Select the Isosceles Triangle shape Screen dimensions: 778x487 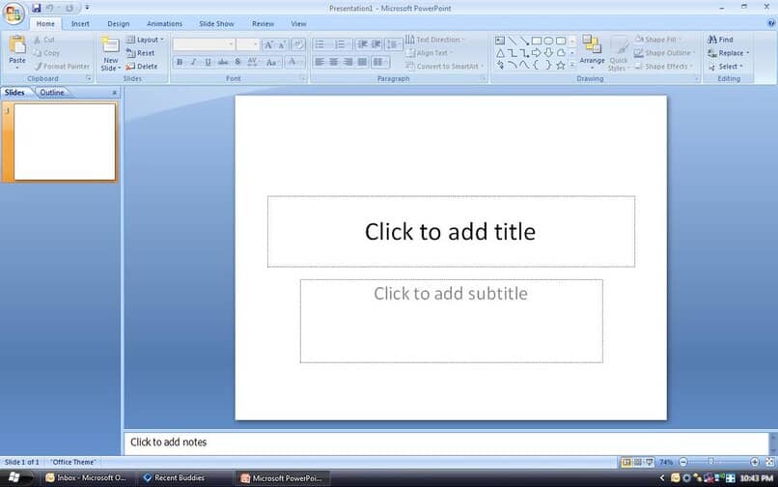point(500,53)
